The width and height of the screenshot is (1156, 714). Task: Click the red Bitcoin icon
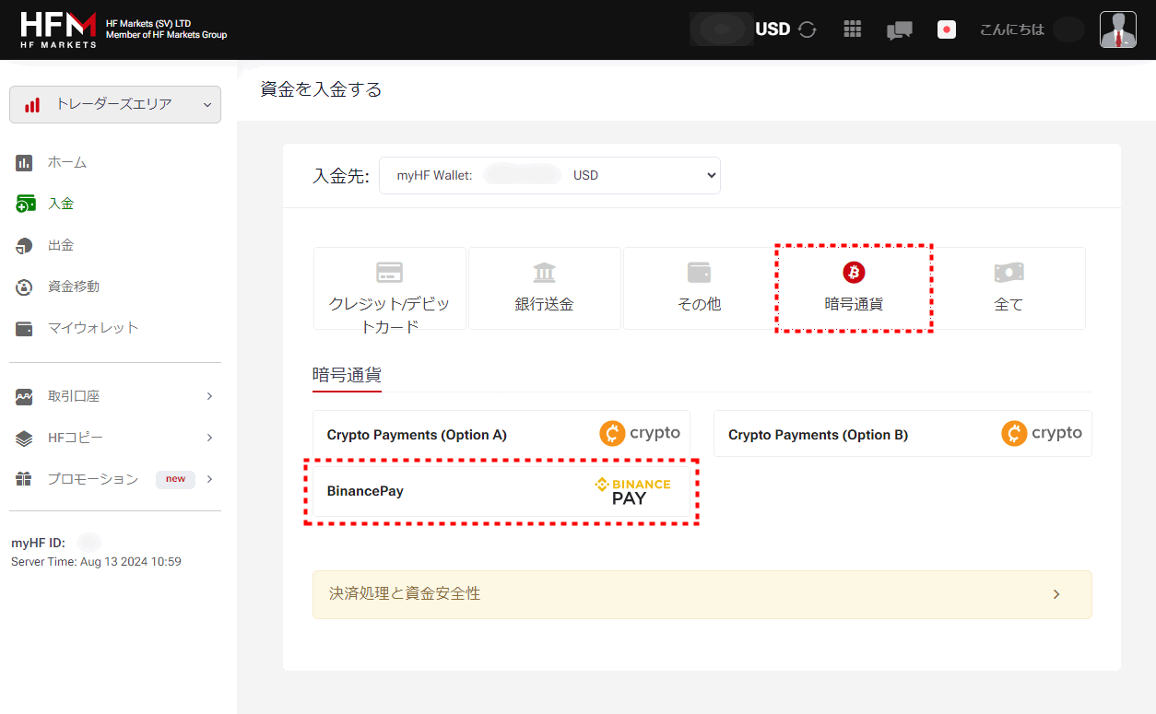(x=855, y=273)
